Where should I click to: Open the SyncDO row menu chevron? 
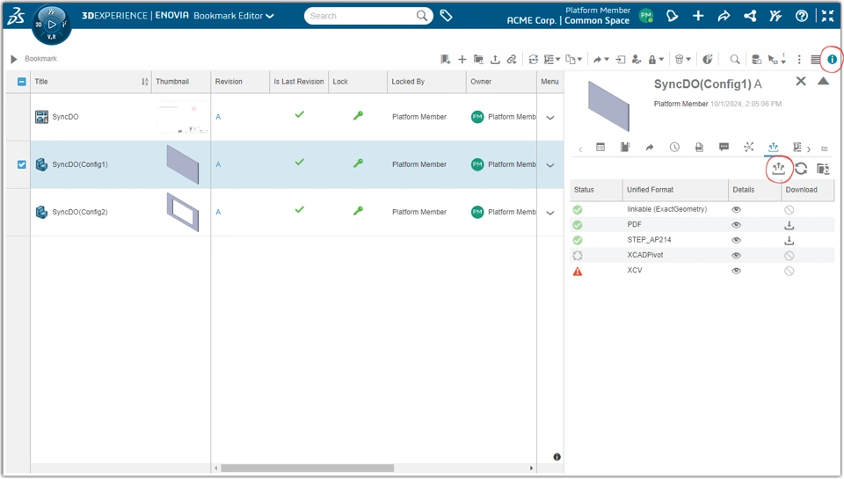tap(550, 117)
